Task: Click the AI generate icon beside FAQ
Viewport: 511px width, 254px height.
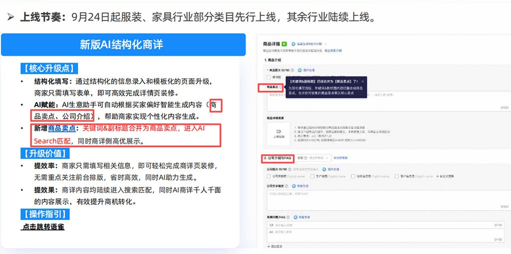Action: click(295, 217)
